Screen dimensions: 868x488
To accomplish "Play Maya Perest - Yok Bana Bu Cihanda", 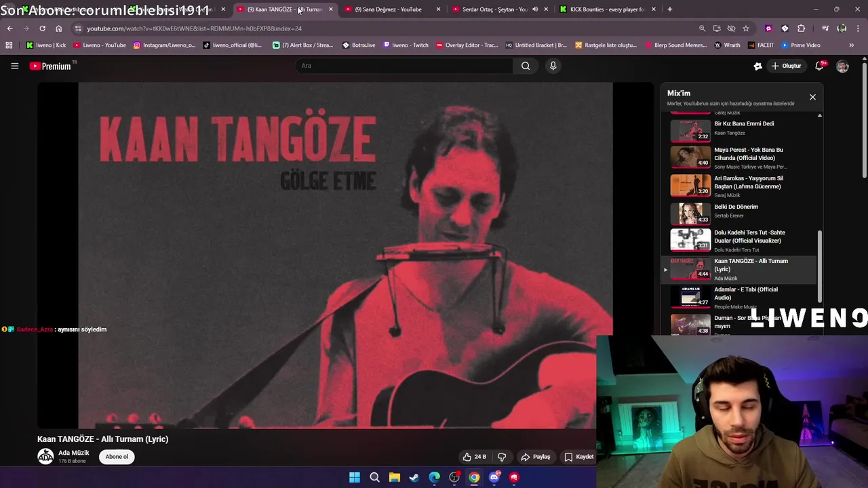I will [739, 157].
